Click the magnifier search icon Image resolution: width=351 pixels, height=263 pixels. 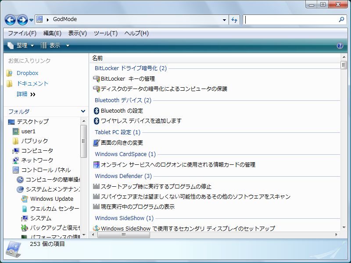point(341,20)
